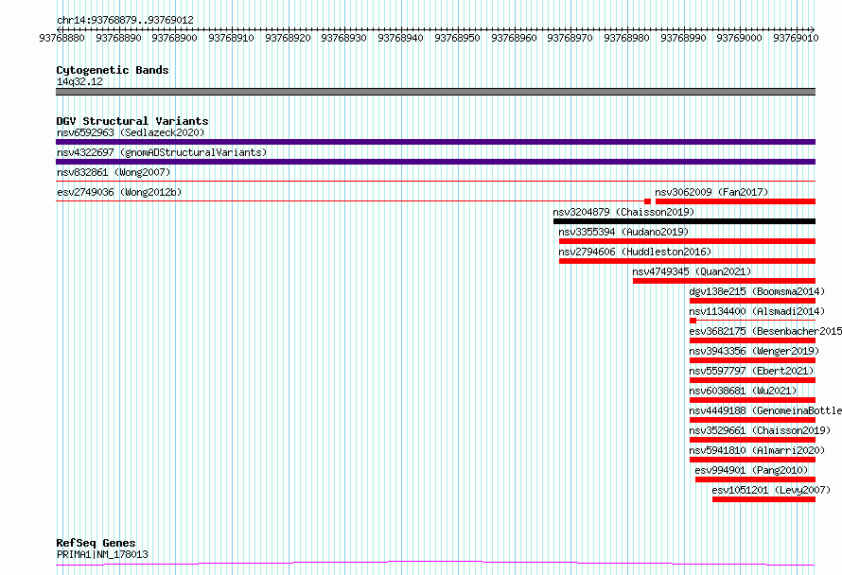Click the 93768920 ruler coordinate
Image resolution: width=842 pixels, height=575 pixels.
[x=288, y=38]
